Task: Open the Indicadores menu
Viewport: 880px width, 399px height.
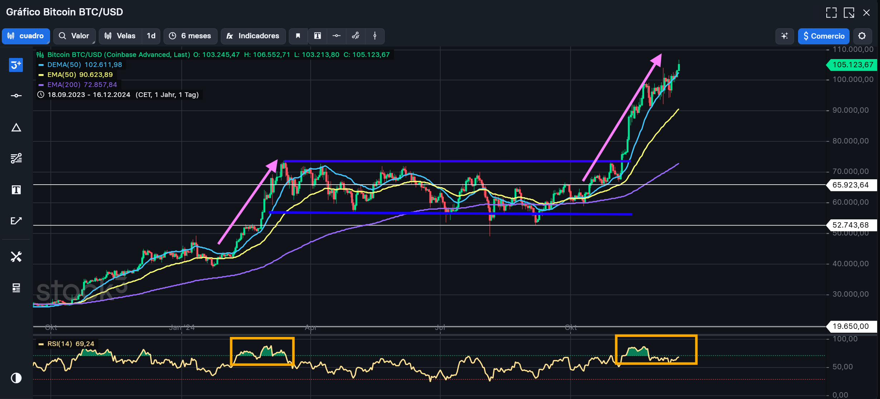Action: coord(253,36)
